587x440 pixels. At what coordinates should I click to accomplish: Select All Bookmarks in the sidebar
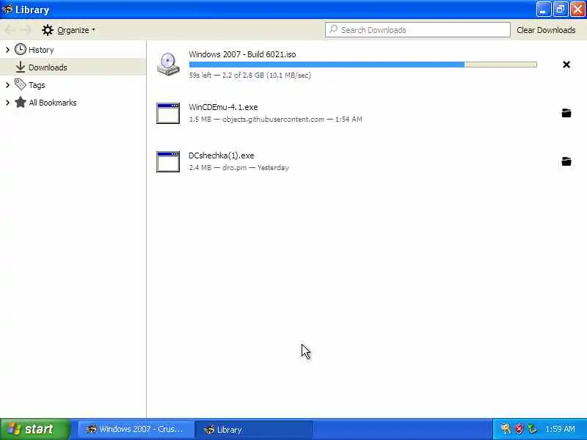pos(52,103)
